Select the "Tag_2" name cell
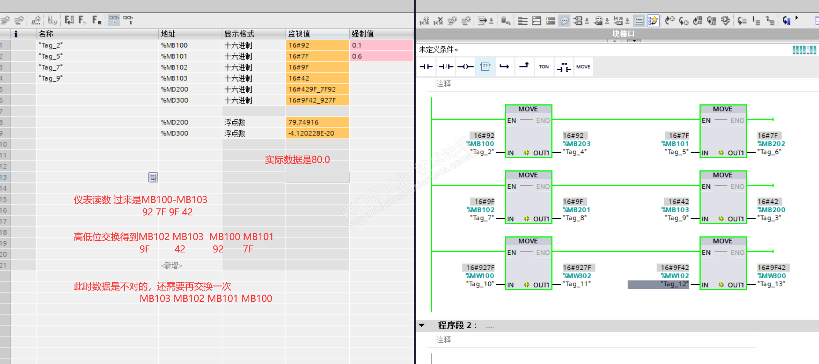This screenshot has height=364, width=819. coord(97,45)
